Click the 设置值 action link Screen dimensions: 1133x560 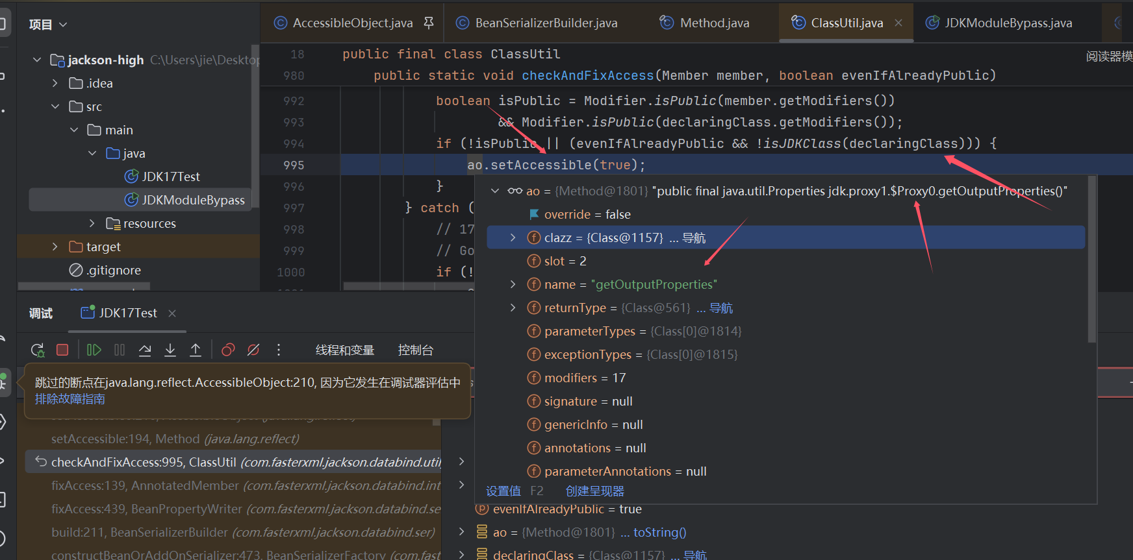tap(503, 491)
